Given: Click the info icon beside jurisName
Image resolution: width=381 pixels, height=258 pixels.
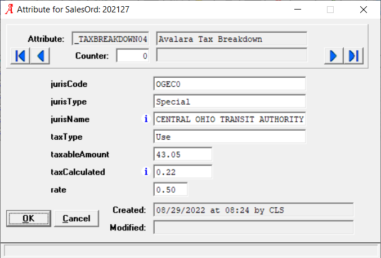Looking at the screenshot, I should tap(146, 119).
